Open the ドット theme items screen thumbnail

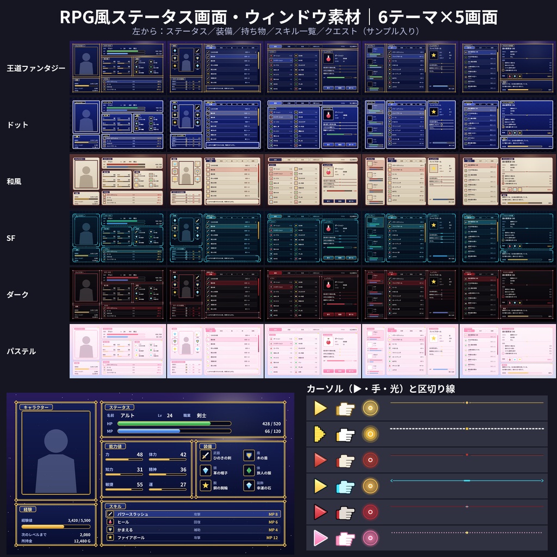[313, 125]
